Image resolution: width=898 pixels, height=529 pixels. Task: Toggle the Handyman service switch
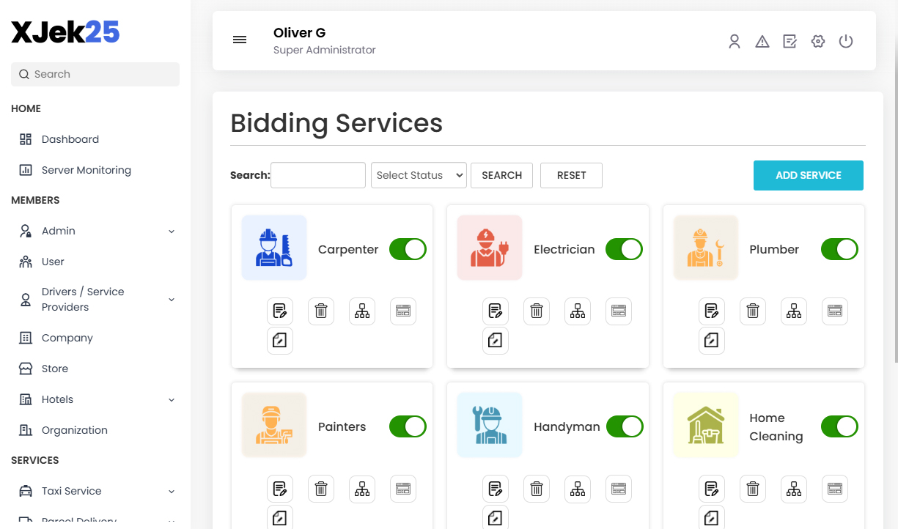tap(624, 426)
